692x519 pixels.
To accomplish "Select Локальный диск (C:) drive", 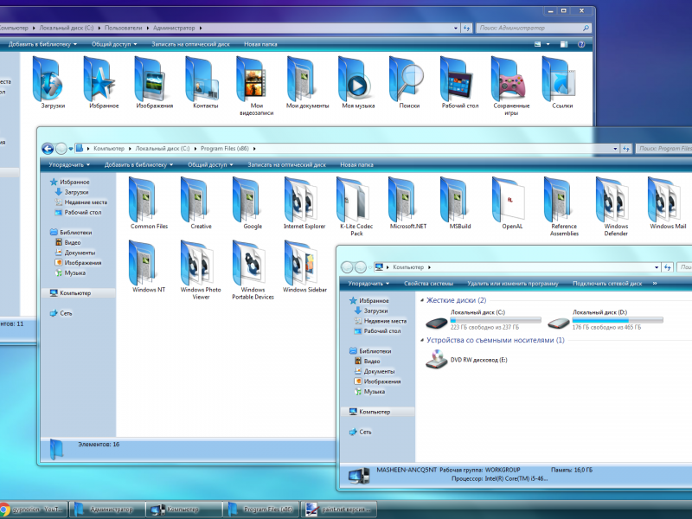I will coord(484,319).
